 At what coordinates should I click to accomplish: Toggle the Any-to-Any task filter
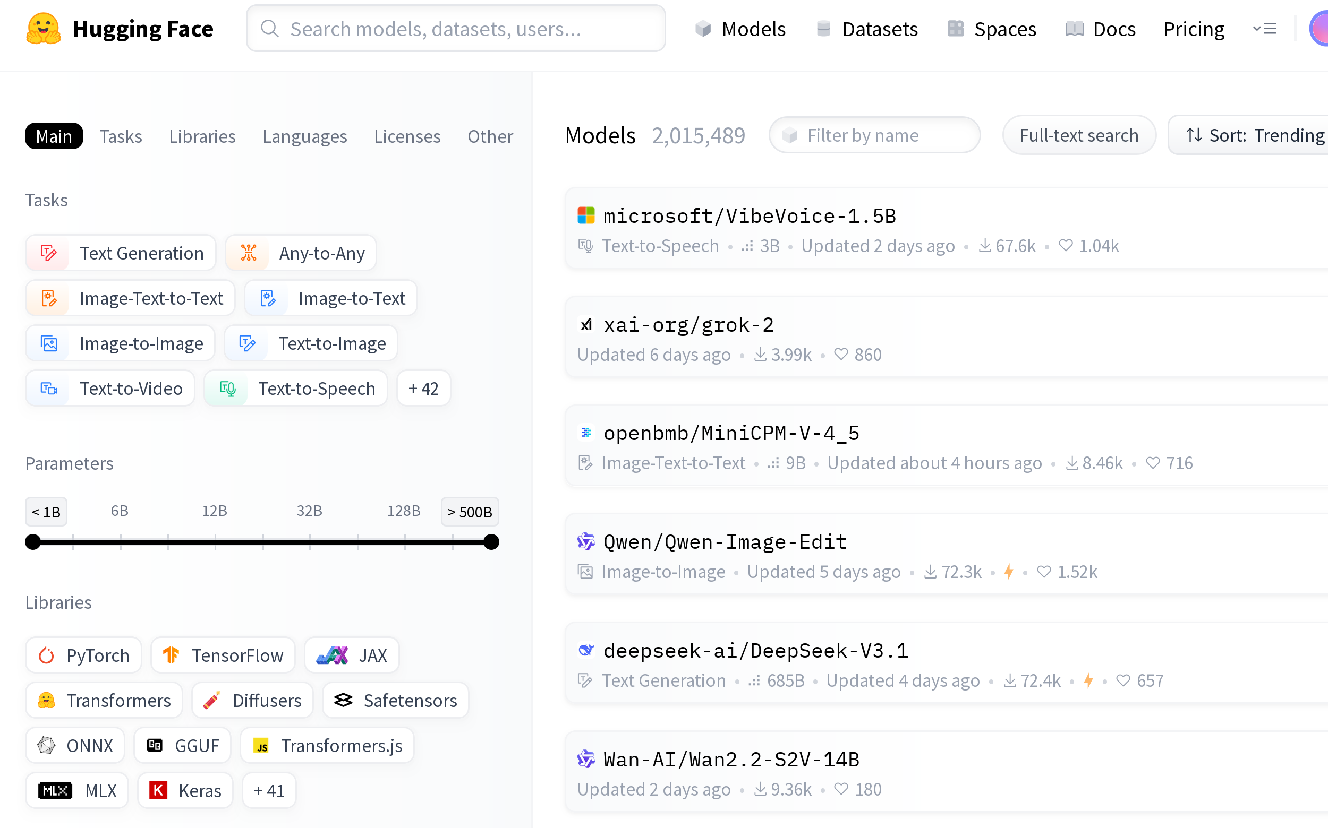301,253
